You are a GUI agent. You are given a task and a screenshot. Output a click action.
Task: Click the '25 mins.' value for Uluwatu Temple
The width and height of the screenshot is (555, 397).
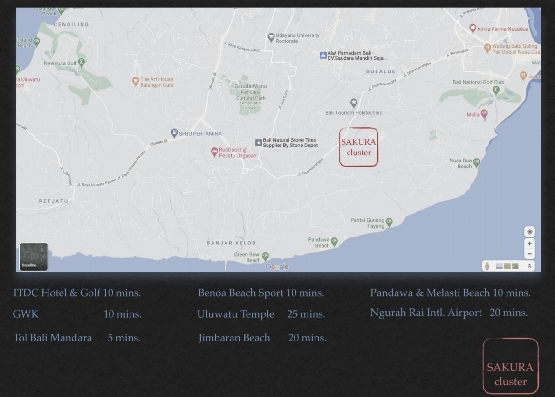306,314
